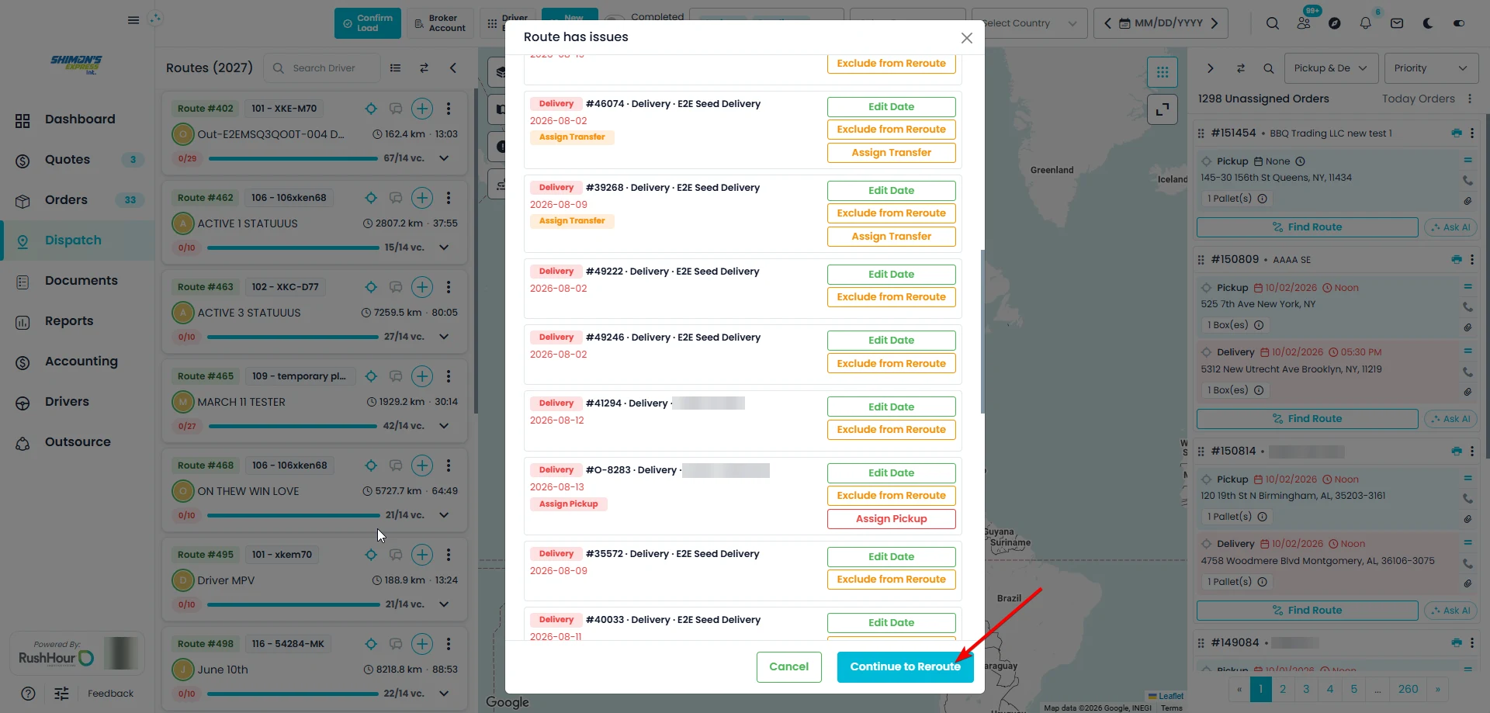1490x713 pixels.
Task: Click Edit Date for order #46074
Action: pyautogui.click(x=891, y=107)
